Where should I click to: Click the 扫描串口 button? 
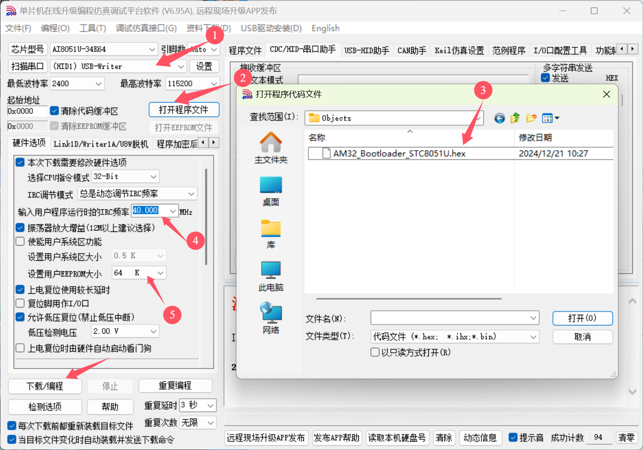27,66
